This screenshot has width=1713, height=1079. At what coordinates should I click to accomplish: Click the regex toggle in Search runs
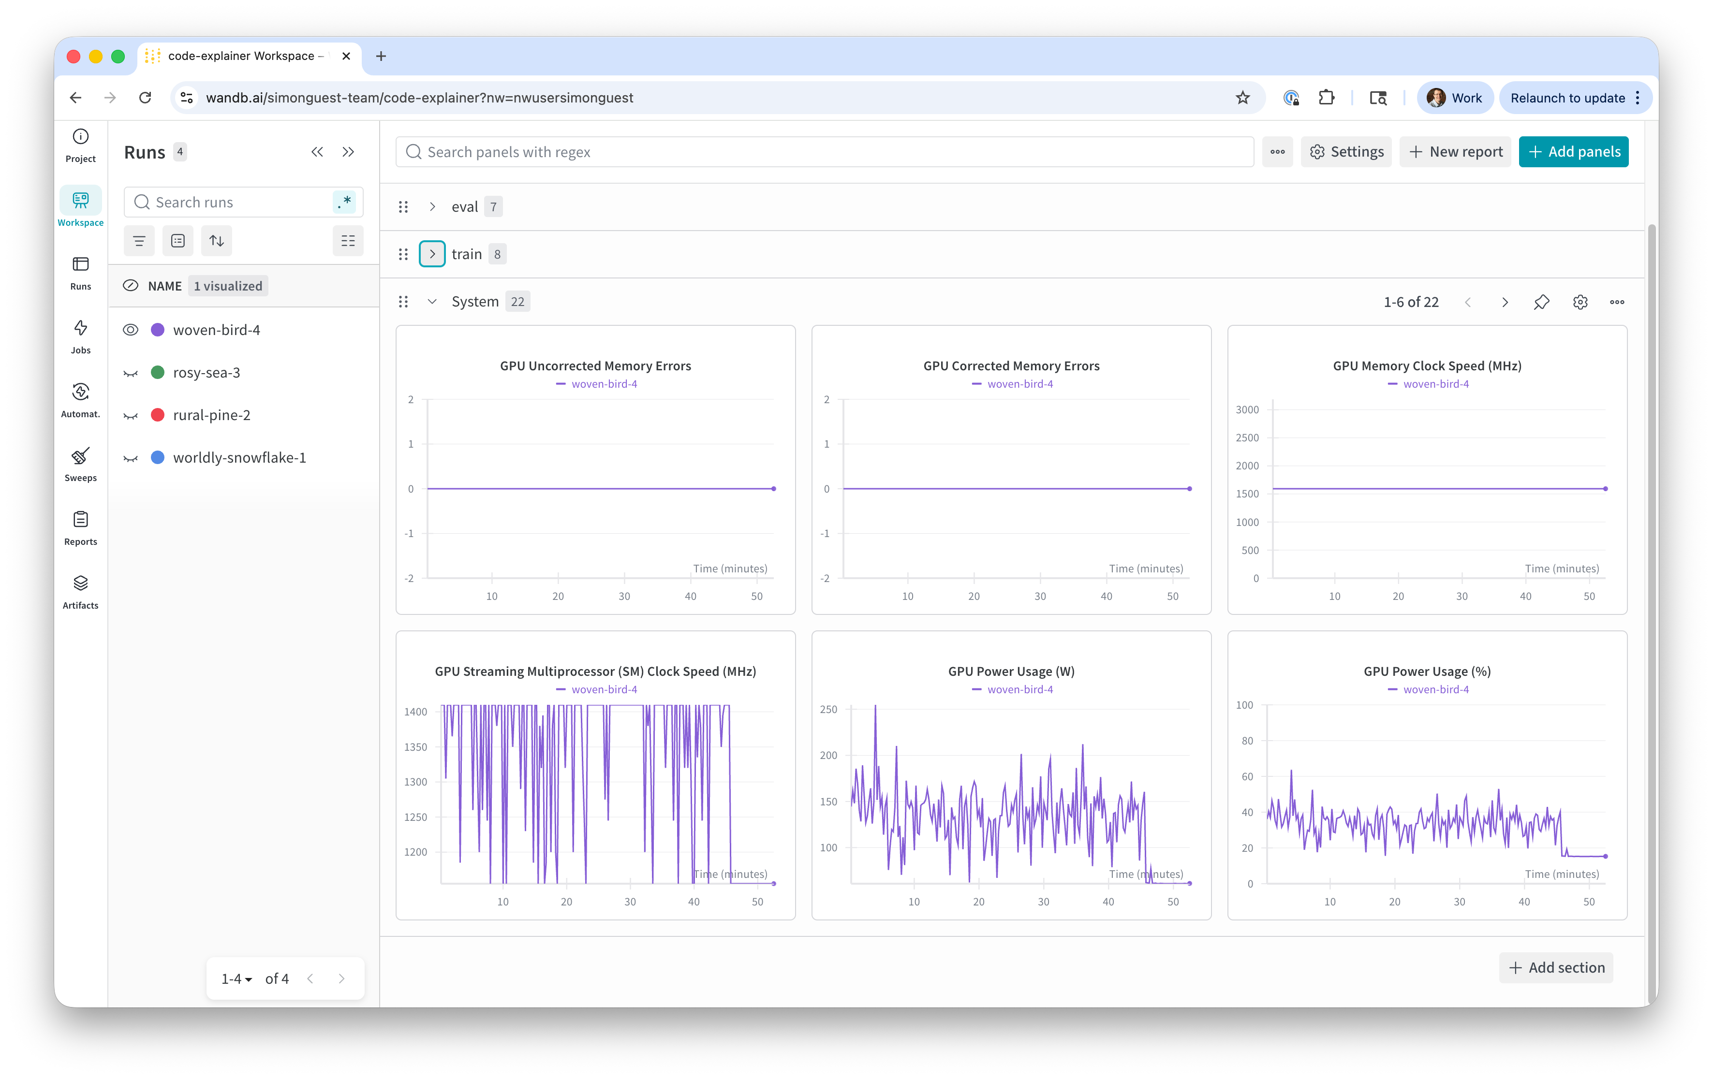[345, 202]
